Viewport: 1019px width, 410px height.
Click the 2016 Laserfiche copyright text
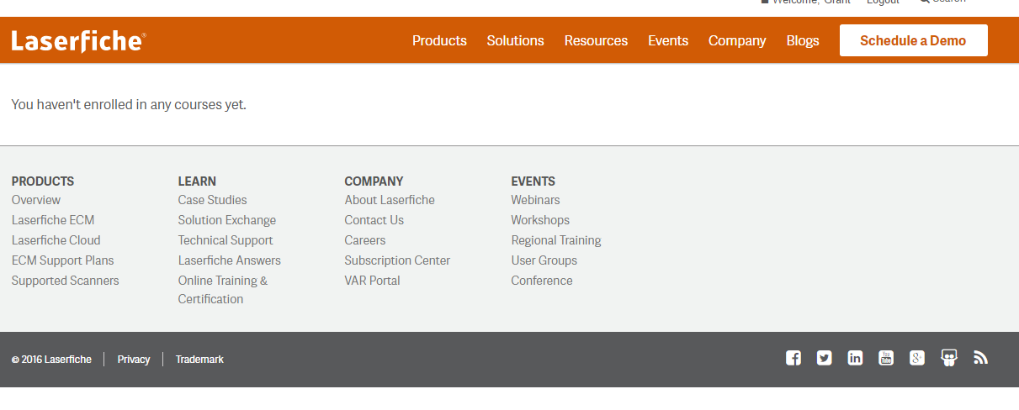click(51, 360)
